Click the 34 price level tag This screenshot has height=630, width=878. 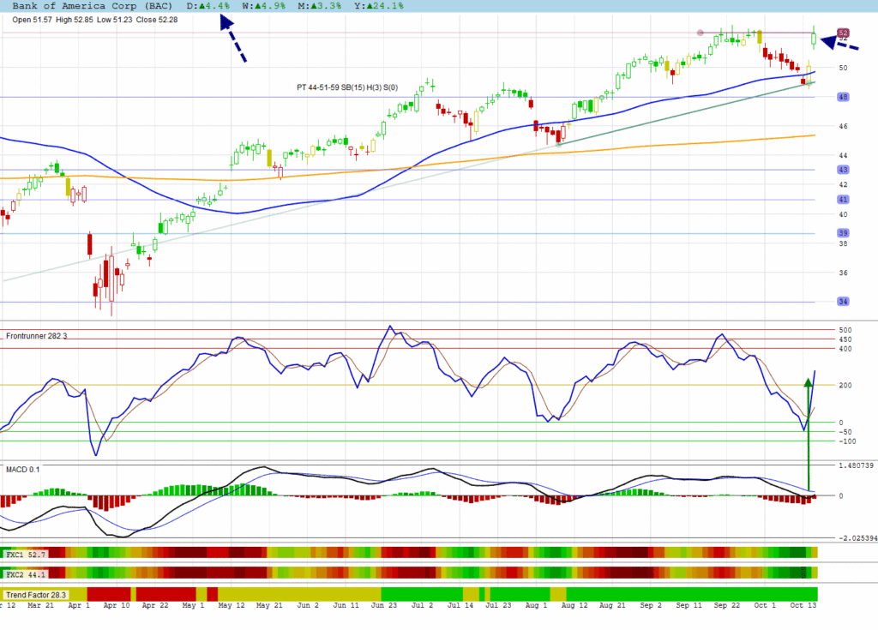[x=843, y=302]
